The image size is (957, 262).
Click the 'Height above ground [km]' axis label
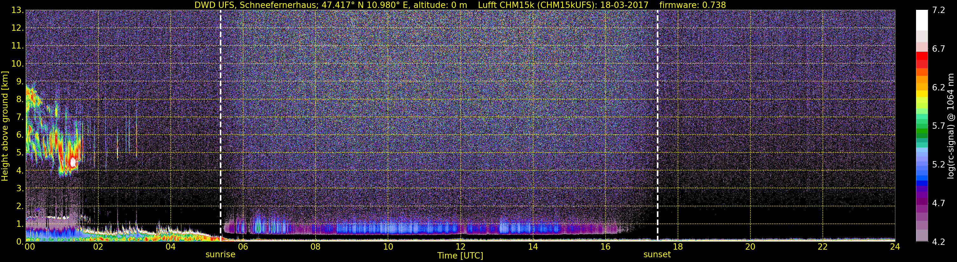click(5, 126)
